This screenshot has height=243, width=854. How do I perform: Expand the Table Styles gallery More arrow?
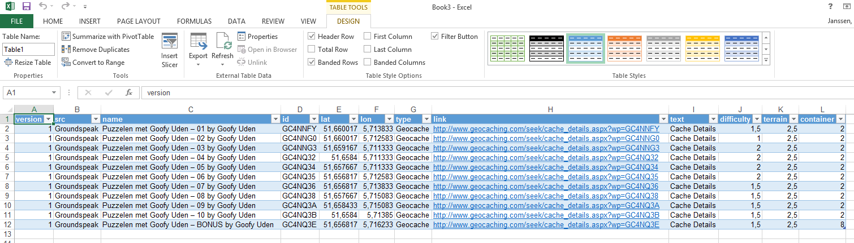point(766,60)
